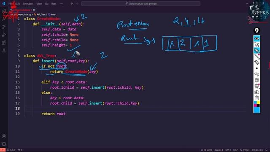Click the insert breadcrumb
270x152 pixels.
click(52, 14)
